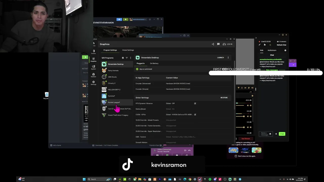Open Drivers section in NVIDIA sidebar
Screen dimensions: 324x182
[x=93, y=52]
